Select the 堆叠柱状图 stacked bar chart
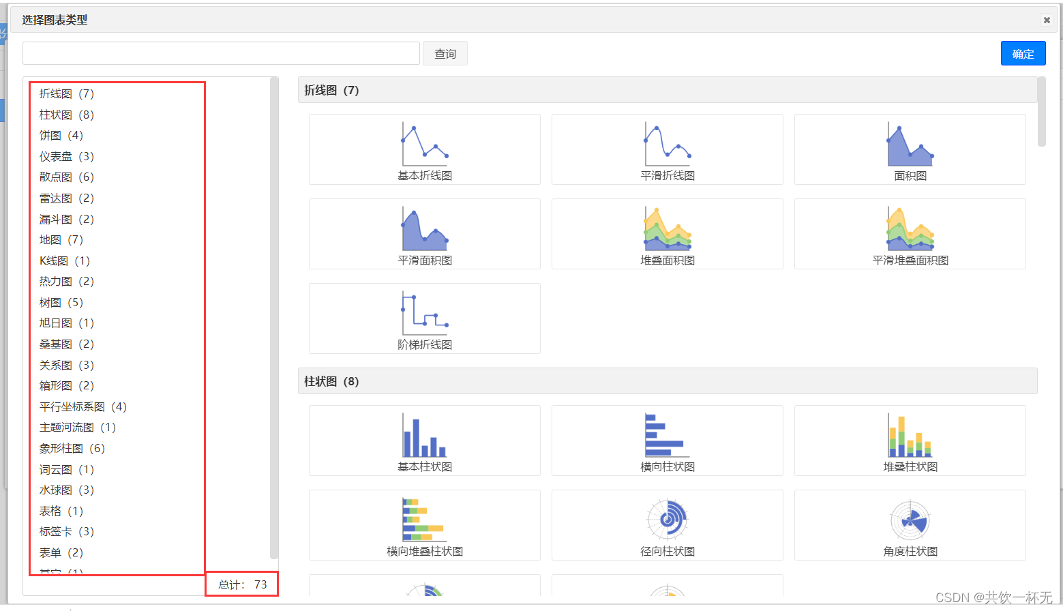Image resolution: width=1063 pixels, height=611 pixels. (x=910, y=441)
